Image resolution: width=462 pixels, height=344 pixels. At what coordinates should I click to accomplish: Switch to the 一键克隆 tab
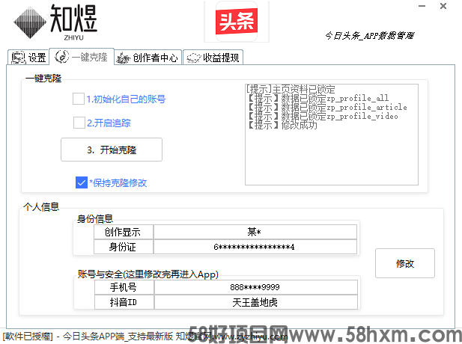coord(82,57)
